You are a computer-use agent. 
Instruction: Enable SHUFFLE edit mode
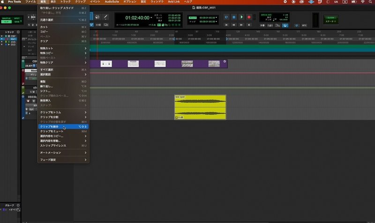(6, 18)
